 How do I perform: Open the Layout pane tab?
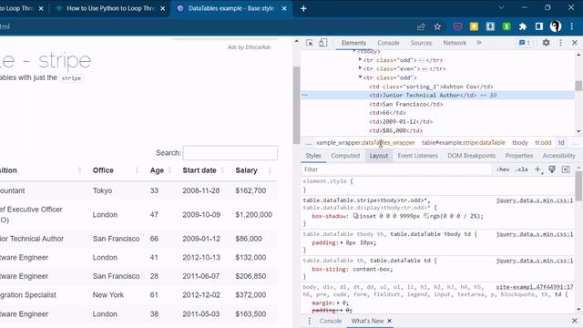[x=379, y=156]
